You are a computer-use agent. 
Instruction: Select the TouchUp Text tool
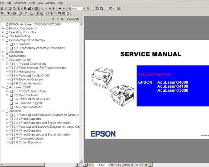click(68, 13)
